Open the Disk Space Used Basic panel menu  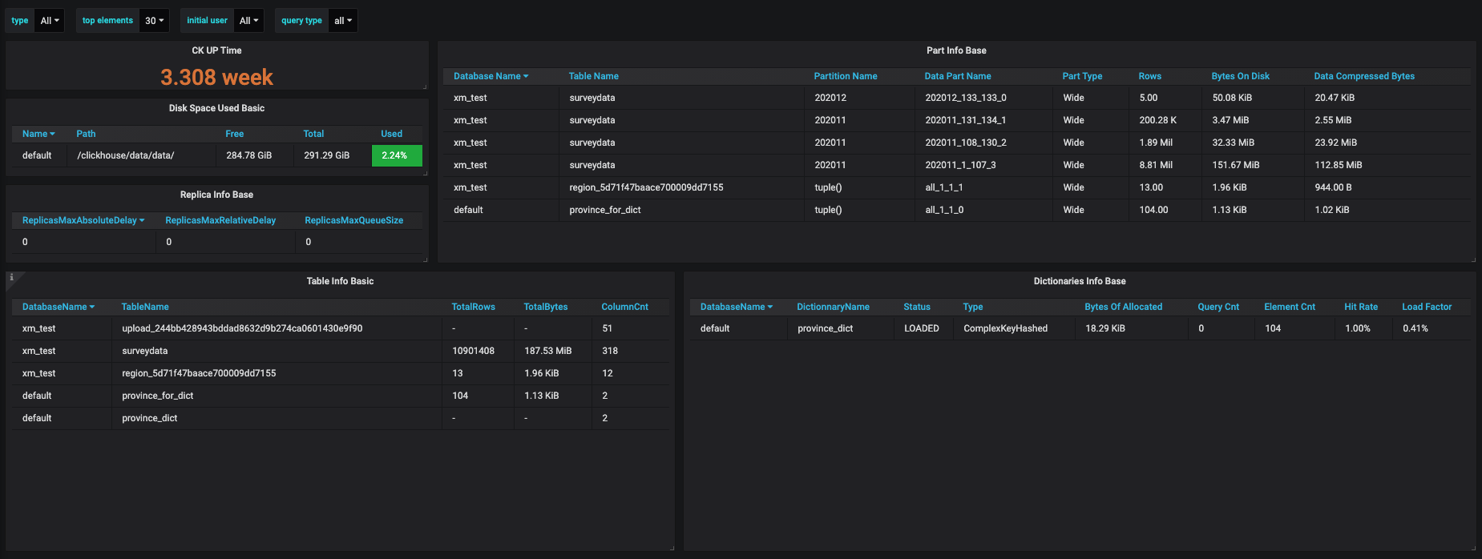[x=216, y=108]
